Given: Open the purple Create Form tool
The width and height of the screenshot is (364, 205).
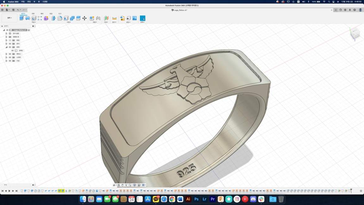Looking at the screenshot, I should tap(46, 18).
